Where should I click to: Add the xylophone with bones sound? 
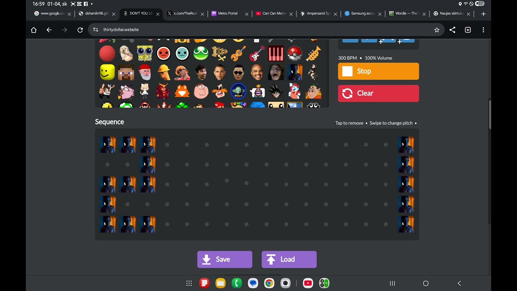pyautogui.click(x=220, y=53)
